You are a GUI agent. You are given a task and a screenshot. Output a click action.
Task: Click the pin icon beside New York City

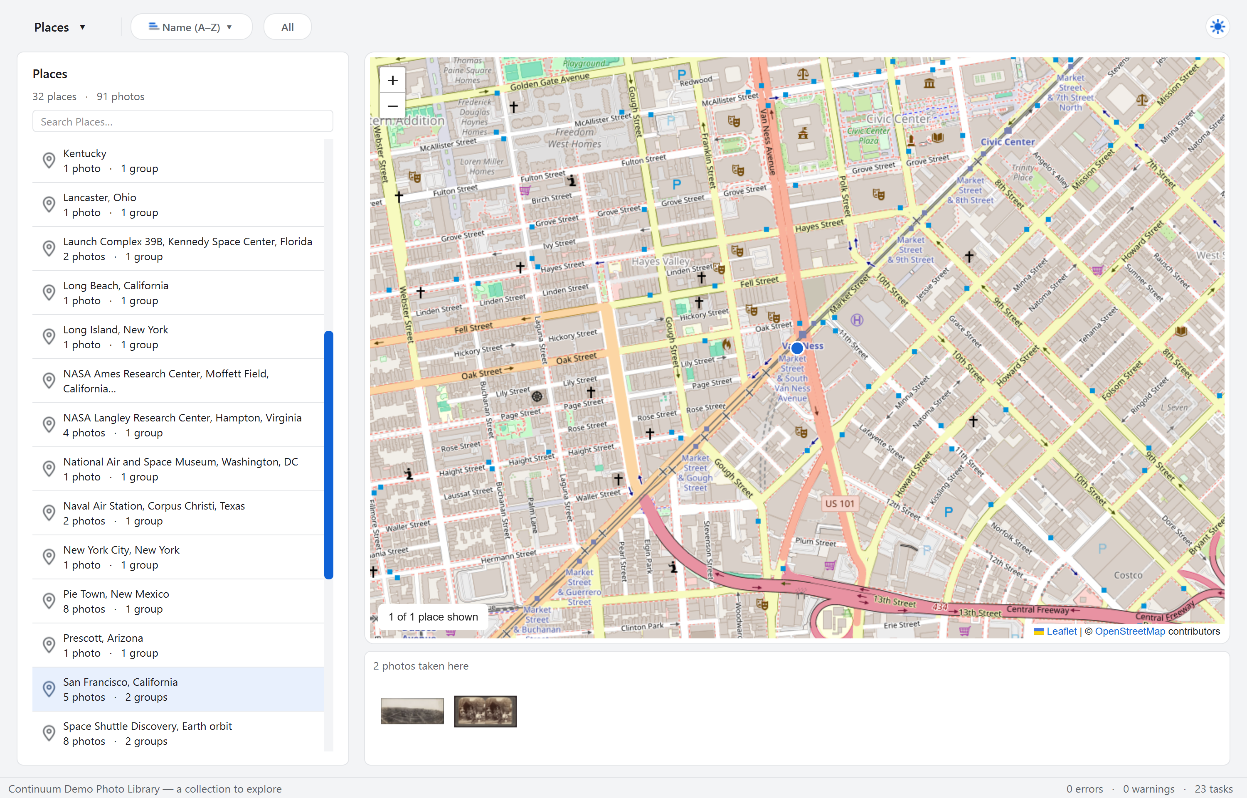[x=49, y=557]
